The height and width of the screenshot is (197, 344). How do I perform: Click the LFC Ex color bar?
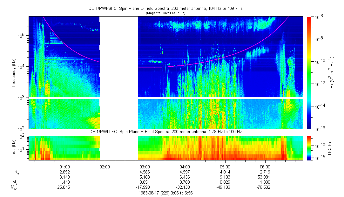[x=309, y=148]
